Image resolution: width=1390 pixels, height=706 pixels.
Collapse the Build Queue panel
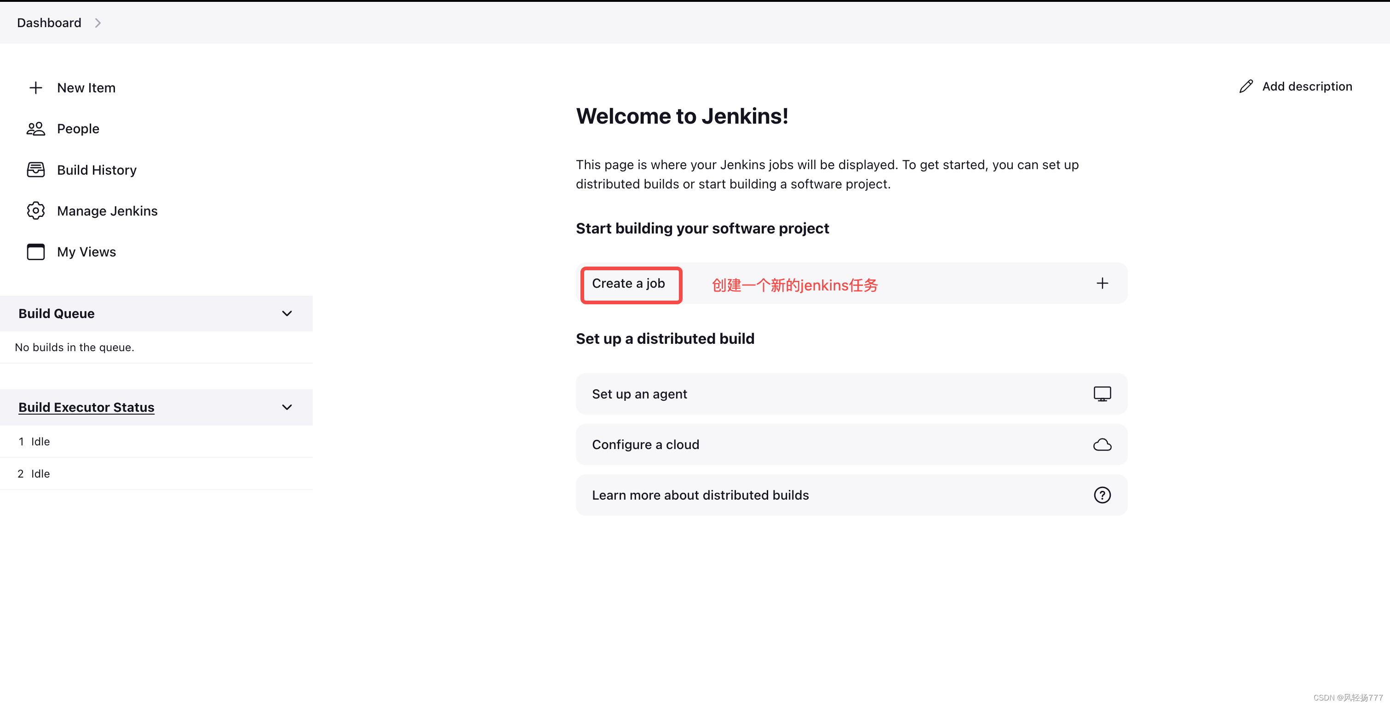287,313
